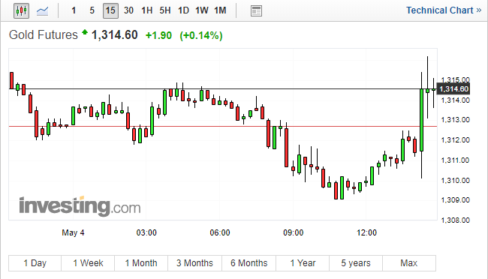
Task: Click the 1,315.00 axis label
Action: tap(455, 79)
